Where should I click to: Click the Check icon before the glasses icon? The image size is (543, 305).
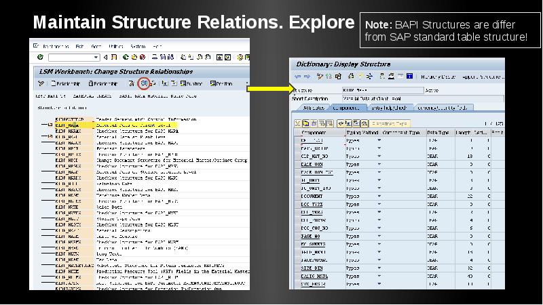point(131,83)
